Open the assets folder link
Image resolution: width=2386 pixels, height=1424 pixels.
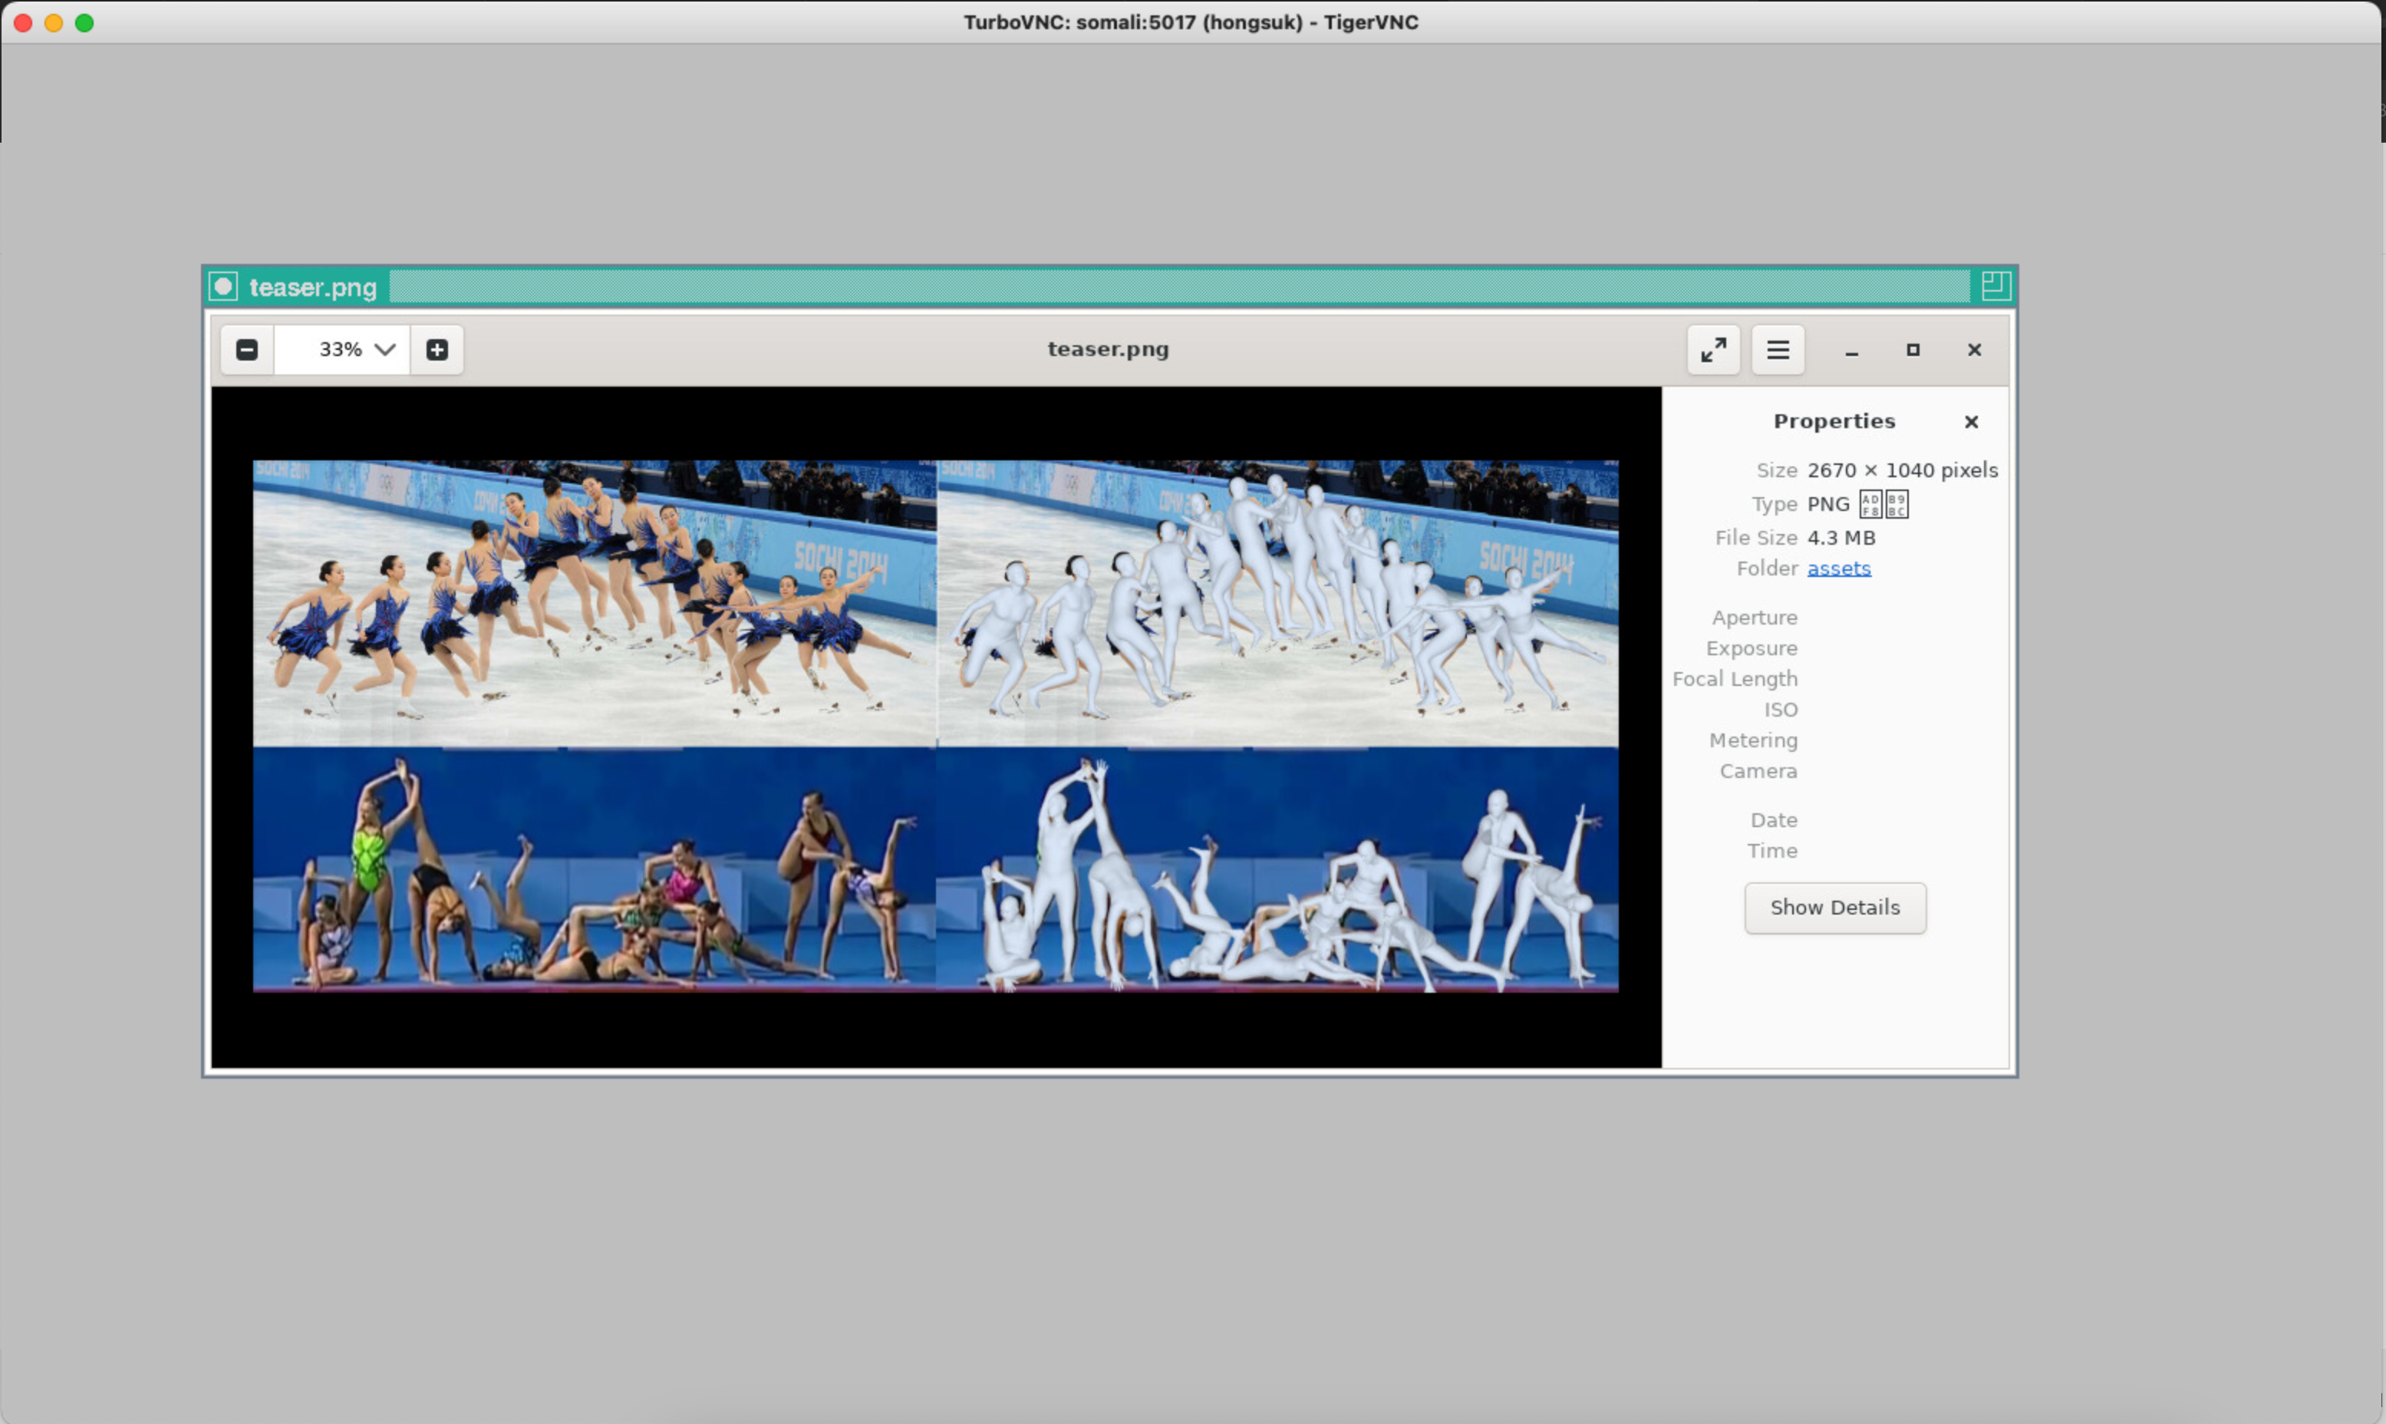(1838, 568)
